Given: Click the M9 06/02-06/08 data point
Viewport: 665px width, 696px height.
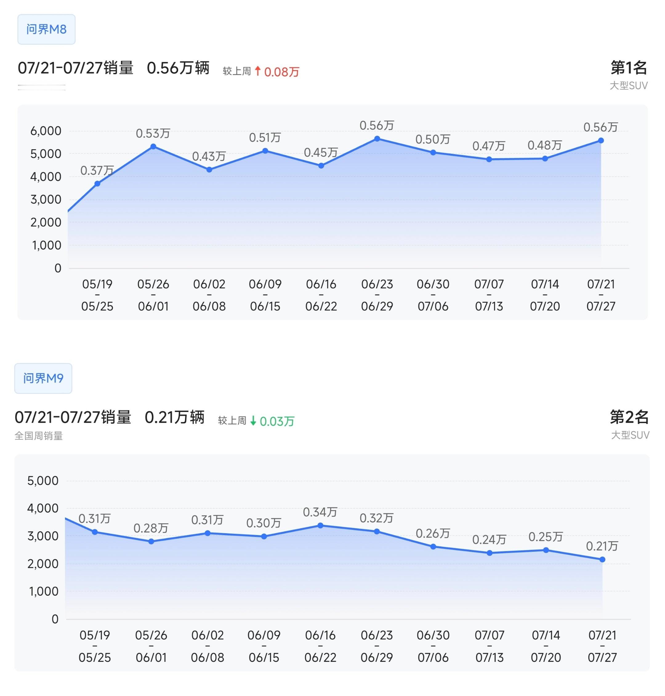Looking at the screenshot, I should [208, 533].
